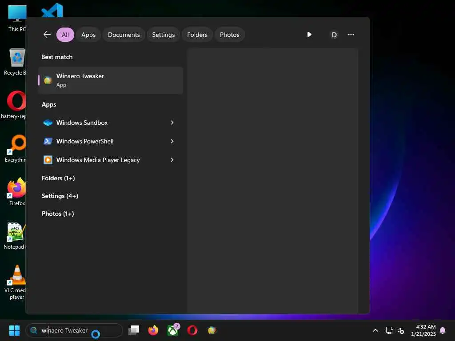
Task: Switch to the Settings filter tab
Action: 164,35
